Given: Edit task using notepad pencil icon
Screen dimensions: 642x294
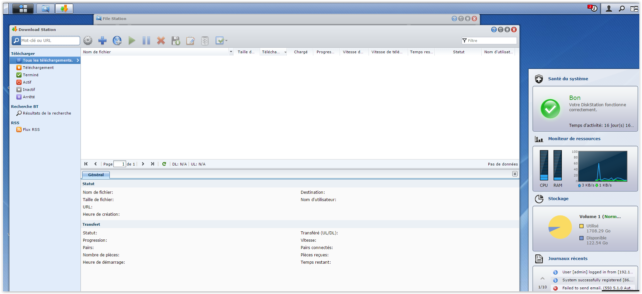Looking at the screenshot, I should point(190,41).
